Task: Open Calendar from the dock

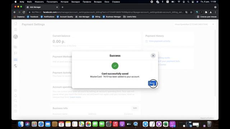Action: pyautogui.click(x=61, y=124)
